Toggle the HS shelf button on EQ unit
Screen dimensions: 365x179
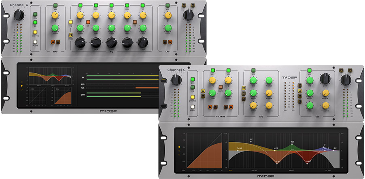[x=135, y=22]
